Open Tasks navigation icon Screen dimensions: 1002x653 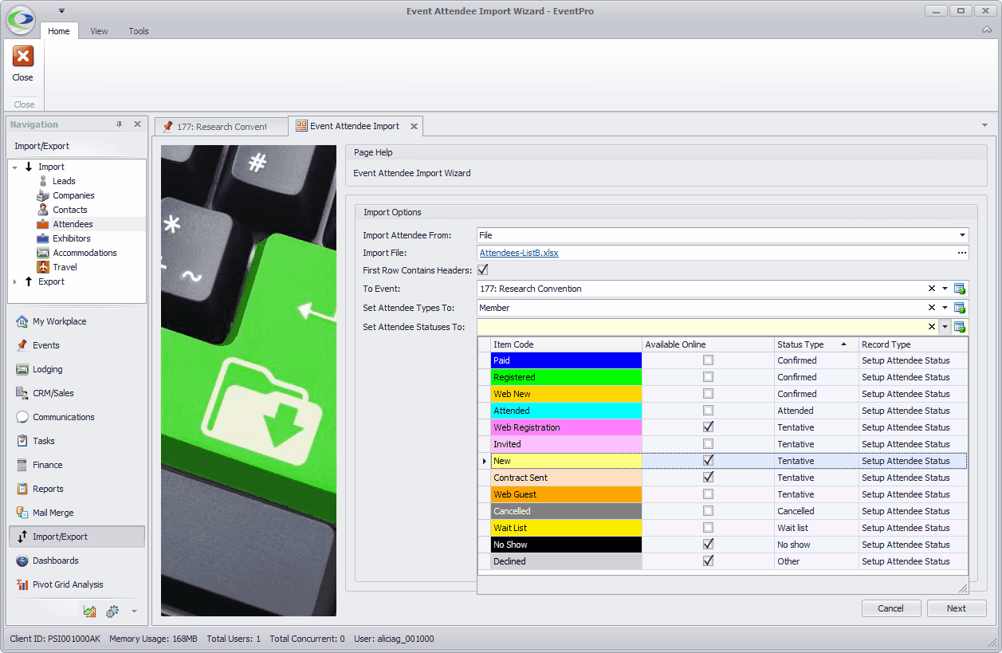[x=22, y=441]
